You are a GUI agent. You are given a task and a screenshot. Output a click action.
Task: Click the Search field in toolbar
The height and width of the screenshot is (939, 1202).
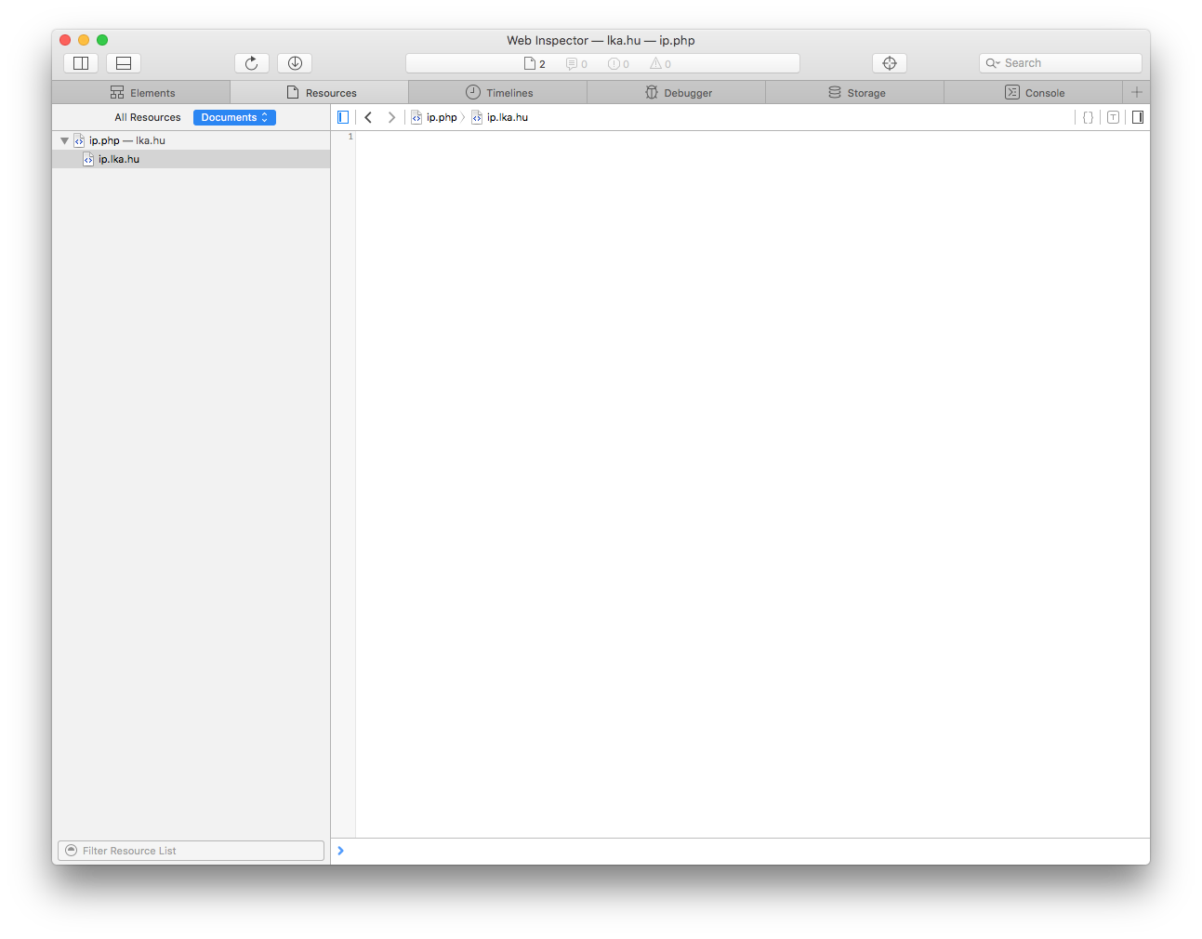click(1061, 63)
